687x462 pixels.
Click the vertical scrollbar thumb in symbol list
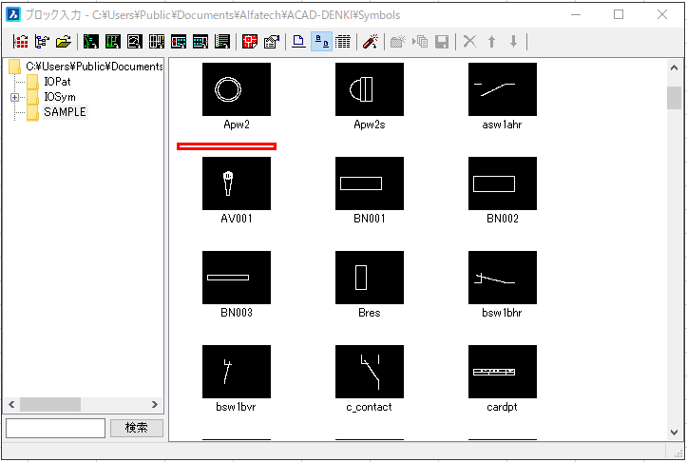point(674,98)
